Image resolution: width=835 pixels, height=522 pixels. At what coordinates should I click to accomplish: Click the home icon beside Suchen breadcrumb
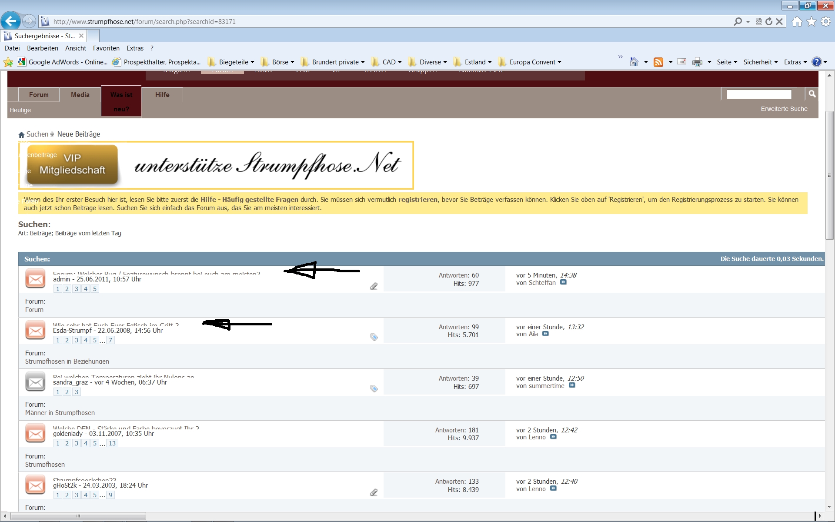coord(21,135)
